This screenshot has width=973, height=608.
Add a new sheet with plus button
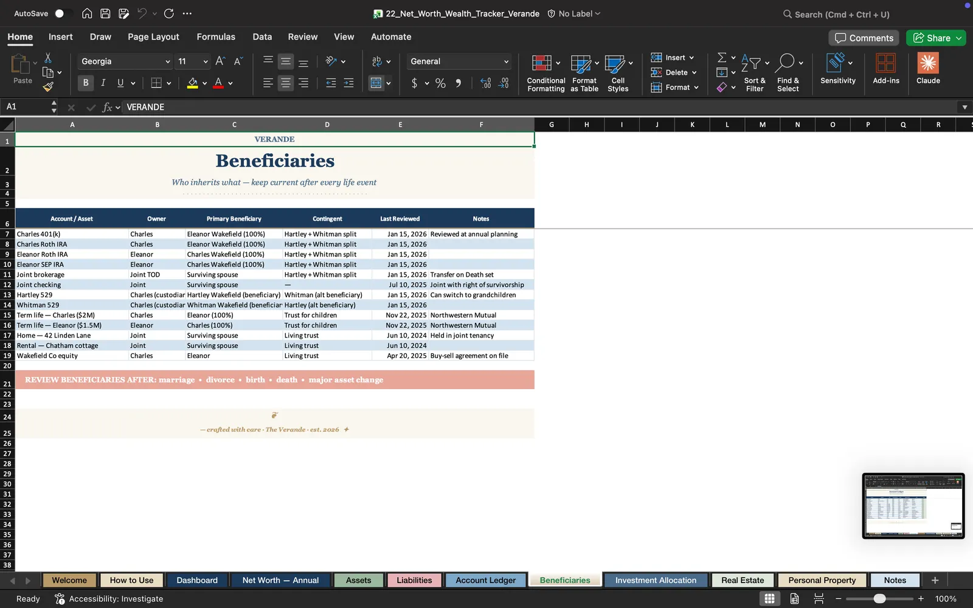coord(935,580)
